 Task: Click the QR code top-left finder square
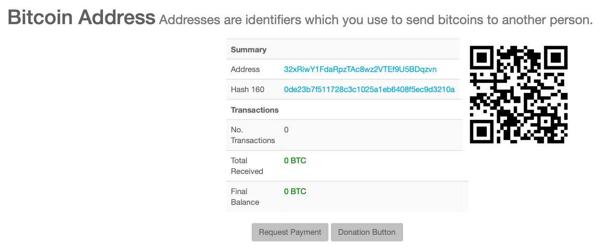click(481, 58)
